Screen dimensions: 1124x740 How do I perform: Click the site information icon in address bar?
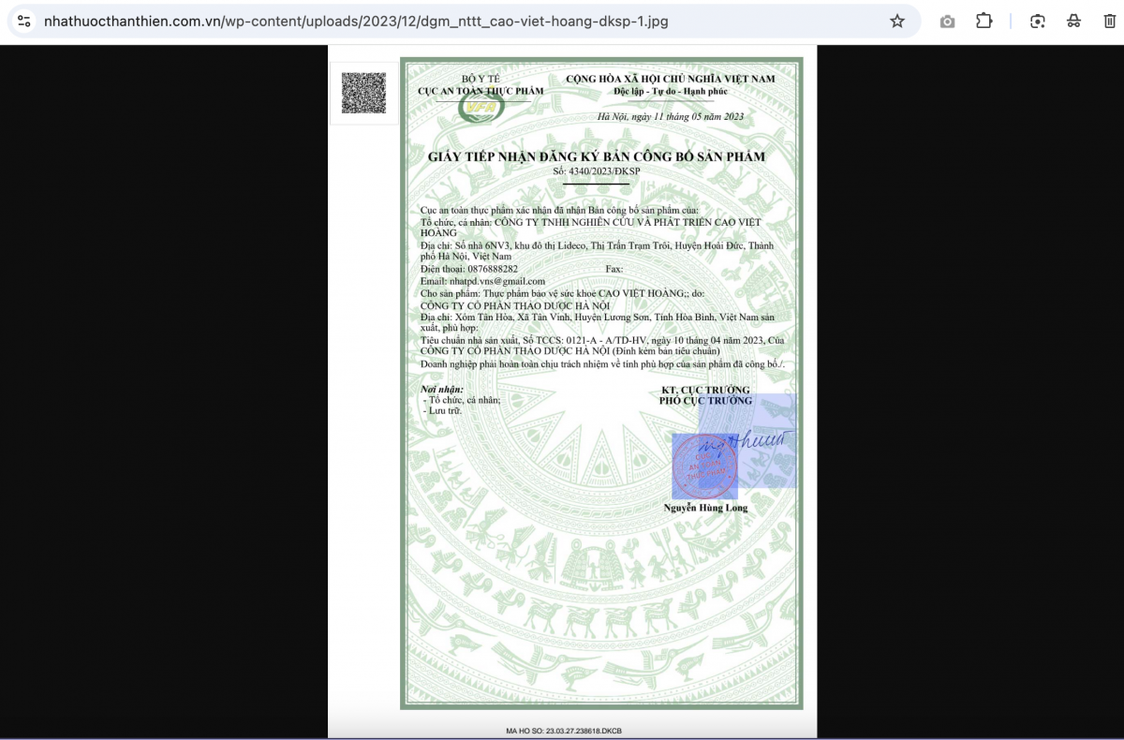pyautogui.click(x=24, y=21)
